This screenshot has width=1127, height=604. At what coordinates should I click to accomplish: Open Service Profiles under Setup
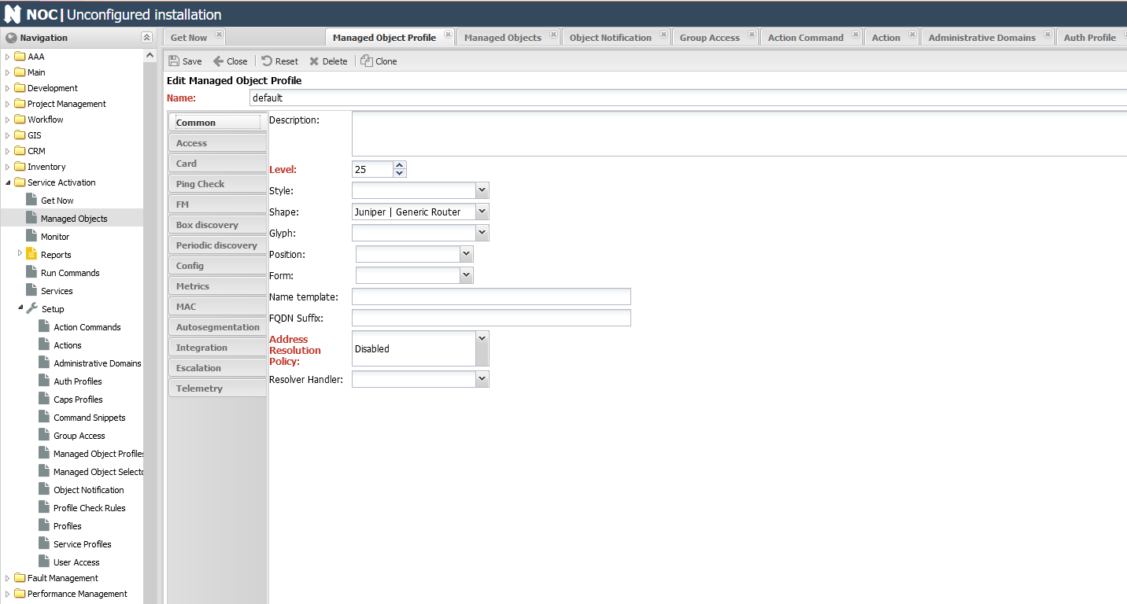click(82, 544)
